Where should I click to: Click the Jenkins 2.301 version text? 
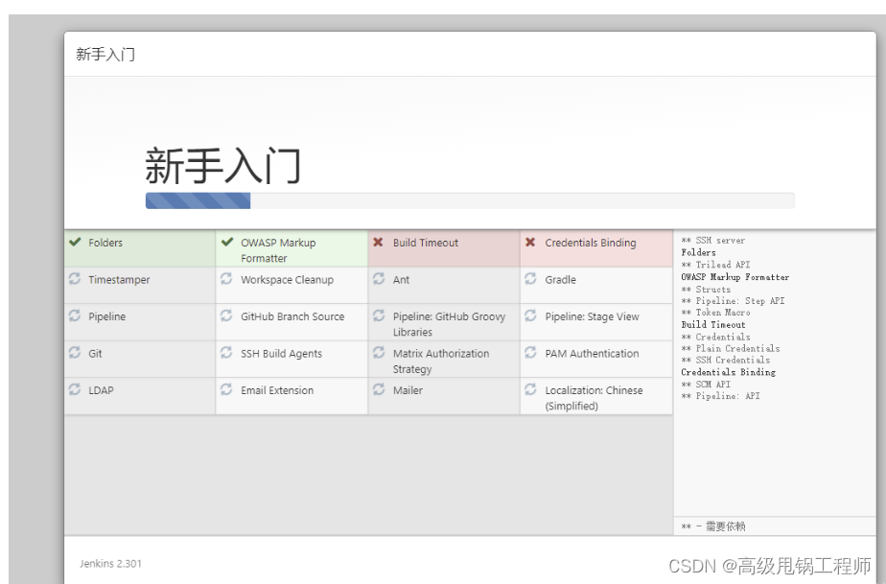pyautogui.click(x=110, y=564)
